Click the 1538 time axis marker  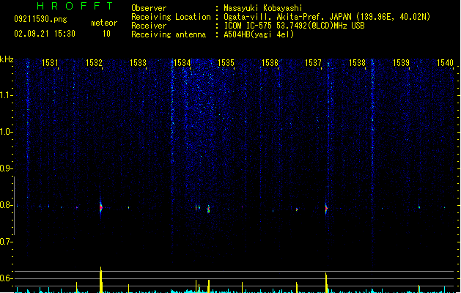coord(357,62)
